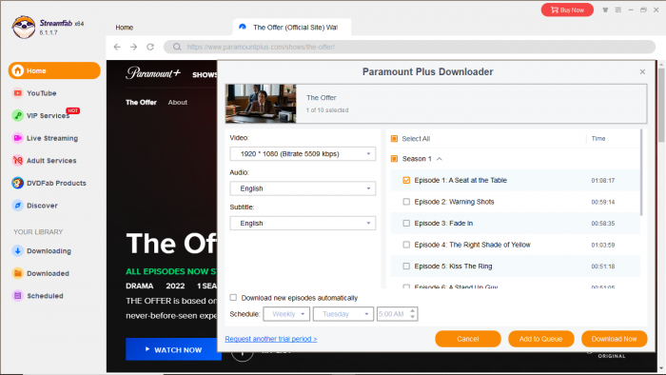Check Episode 4: The Right Shade of Yellow
The width and height of the screenshot is (666, 375).
click(x=406, y=245)
